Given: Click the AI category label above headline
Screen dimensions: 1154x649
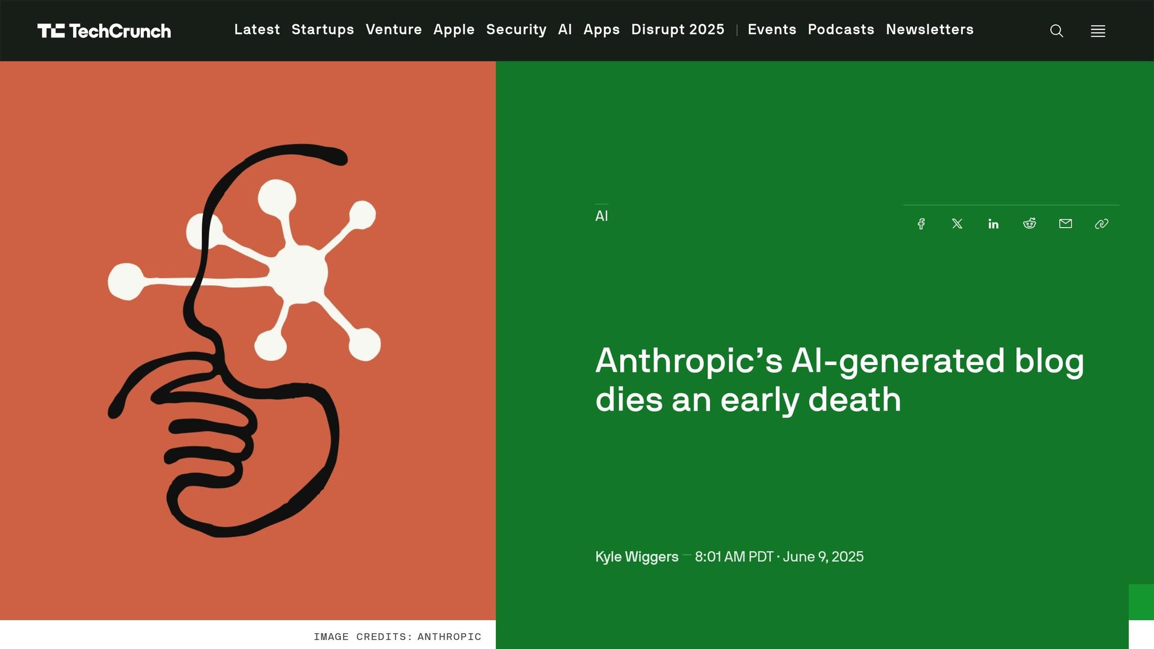Looking at the screenshot, I should (x=601, y=216).
